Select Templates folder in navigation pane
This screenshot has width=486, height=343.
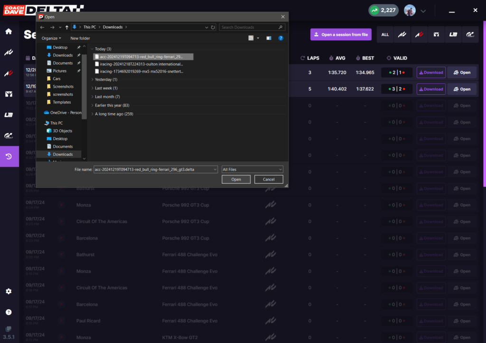[x=61, y=102]
